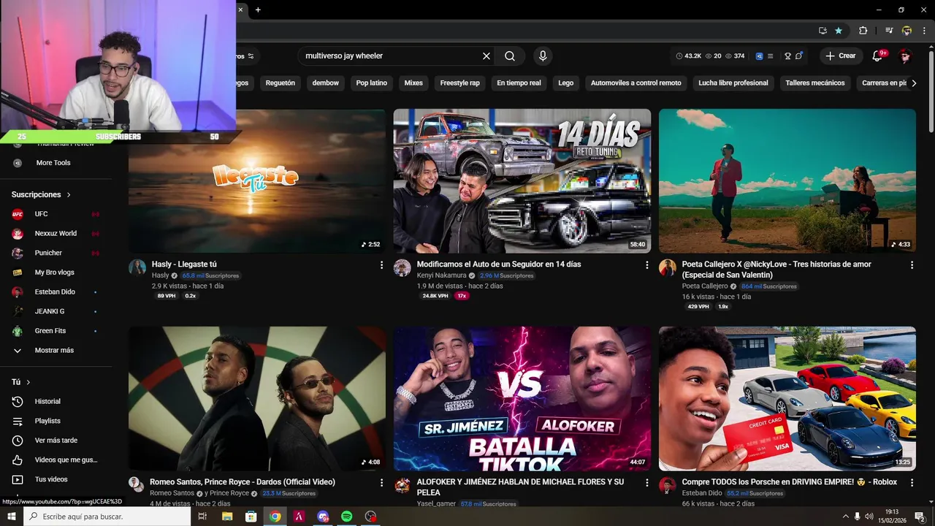Play Modificamos el Auto 14 días thumbnail
The height and width of the screenshot is (526, 935).
(522, 181)
